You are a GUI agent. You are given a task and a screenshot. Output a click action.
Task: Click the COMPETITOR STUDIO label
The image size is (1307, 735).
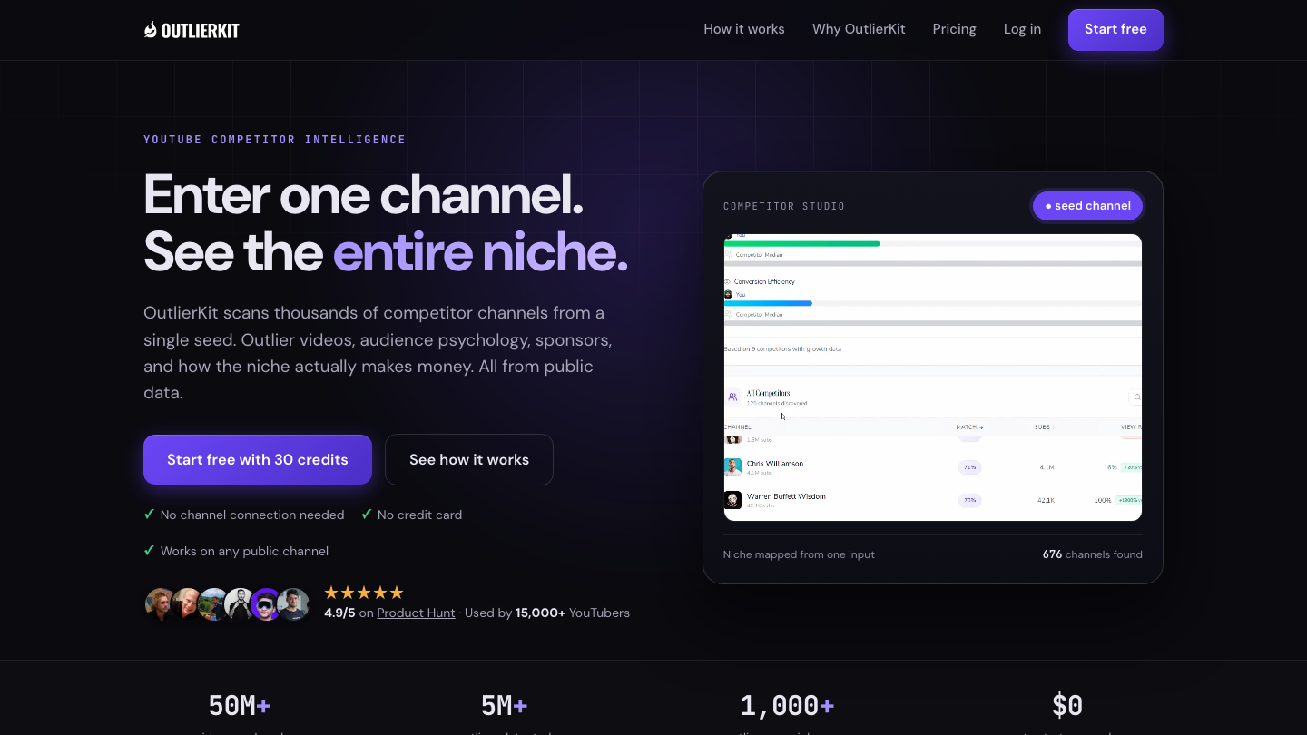coord(784,207)
